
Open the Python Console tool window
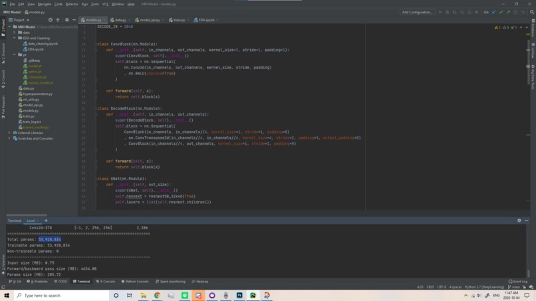[136, 282]
